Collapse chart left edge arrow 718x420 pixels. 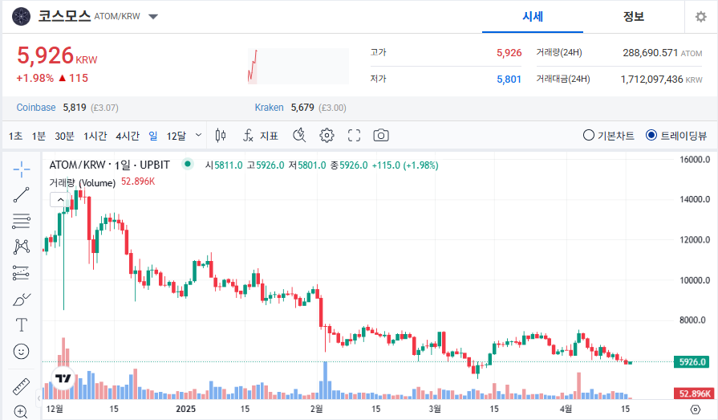(39, 398)
